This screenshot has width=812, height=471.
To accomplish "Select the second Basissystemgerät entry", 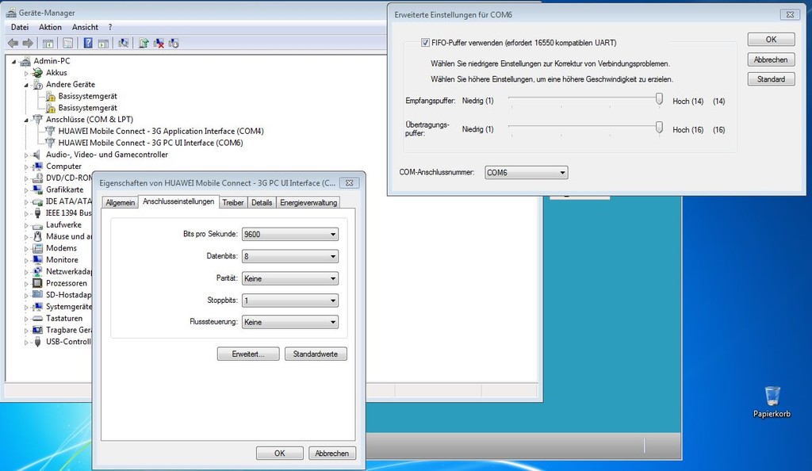I will [x=87, y=108].
